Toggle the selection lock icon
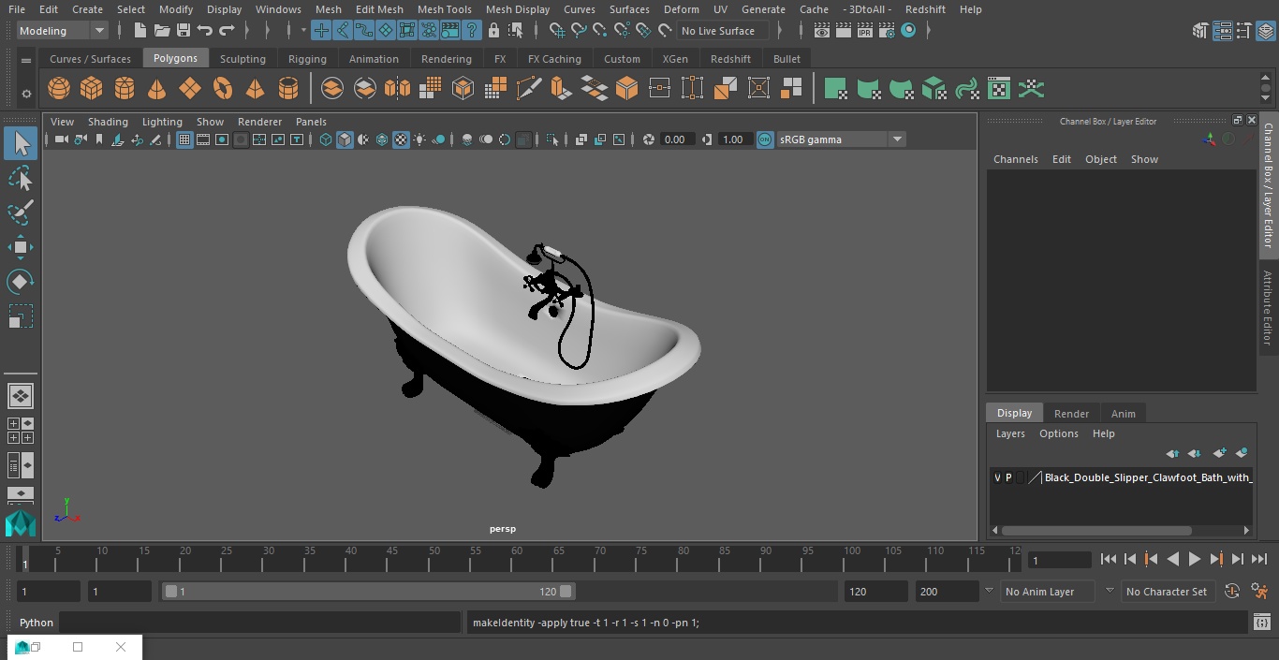Screen dimensions: 1279x660 (x=493, y=31)
